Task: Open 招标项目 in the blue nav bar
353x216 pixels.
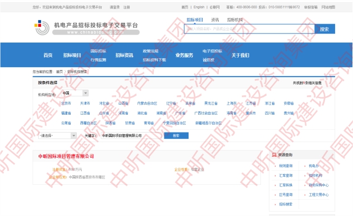Action: tap(72, 55)
